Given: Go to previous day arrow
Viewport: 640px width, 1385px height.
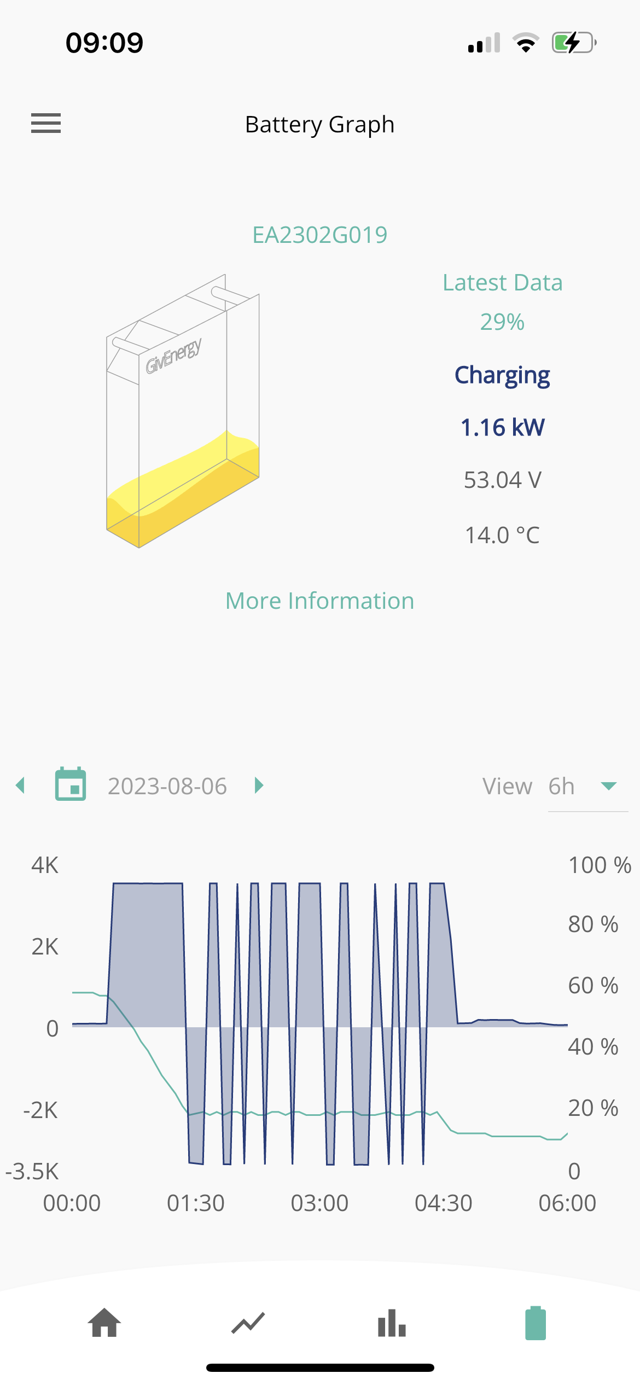Looking at the screenshot, I should (x=21, y=785).
